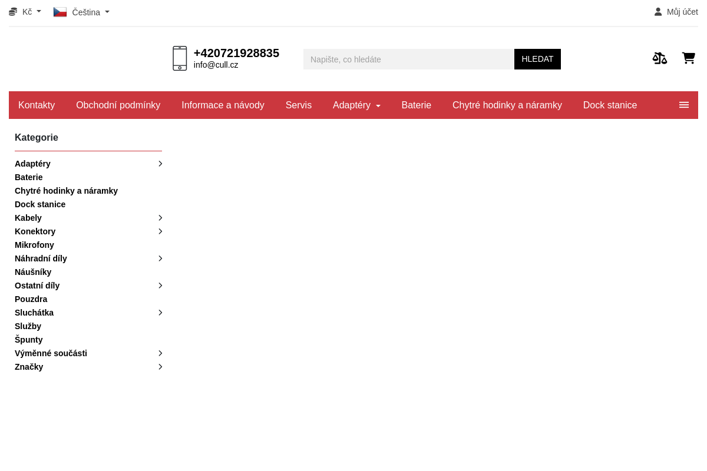The height and width of the screenshot is (471, 707).
Task: Expand the Značky category chevron
Action: tap(160, 367)
